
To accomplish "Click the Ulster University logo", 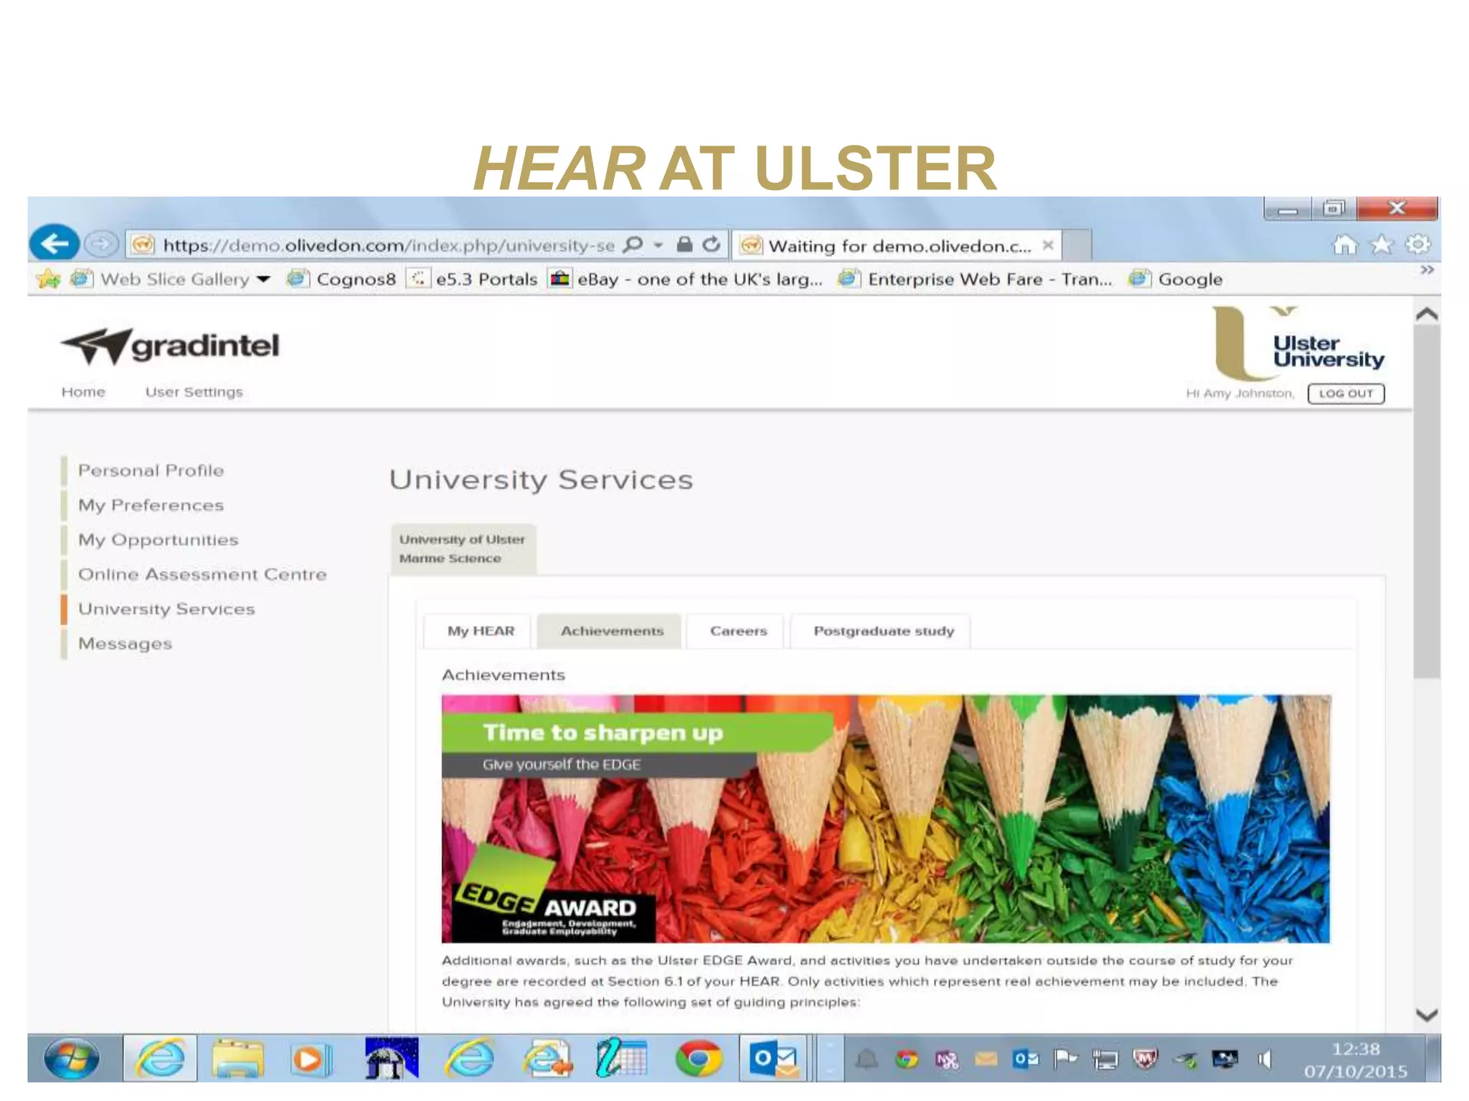I will [x=1299, y=343].
